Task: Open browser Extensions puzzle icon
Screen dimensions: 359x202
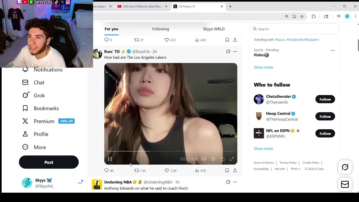Action: (314, 17)
